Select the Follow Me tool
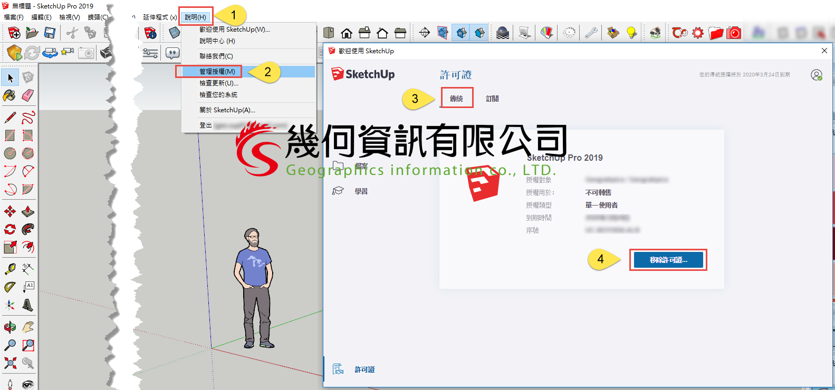835x390 pixels. 28,229
